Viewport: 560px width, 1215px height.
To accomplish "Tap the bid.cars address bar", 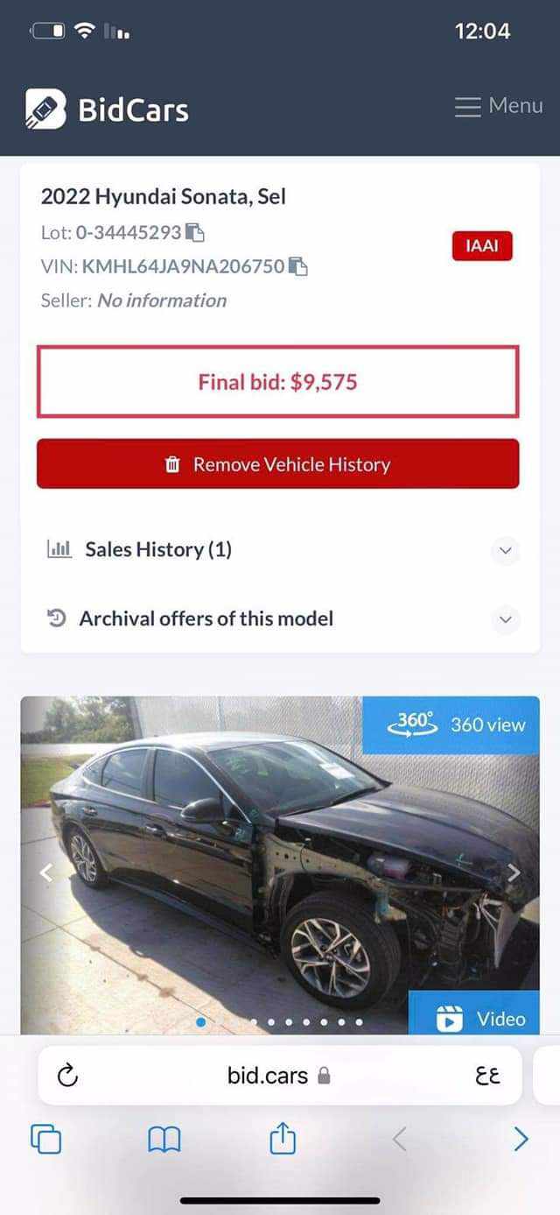I will click(280, 1075).
